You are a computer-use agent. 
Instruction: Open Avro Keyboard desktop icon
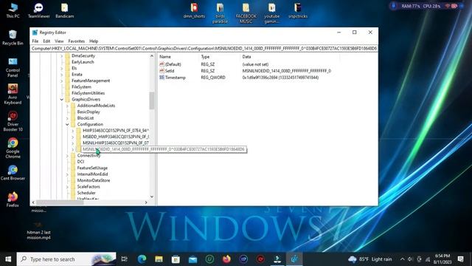(13, 94)
